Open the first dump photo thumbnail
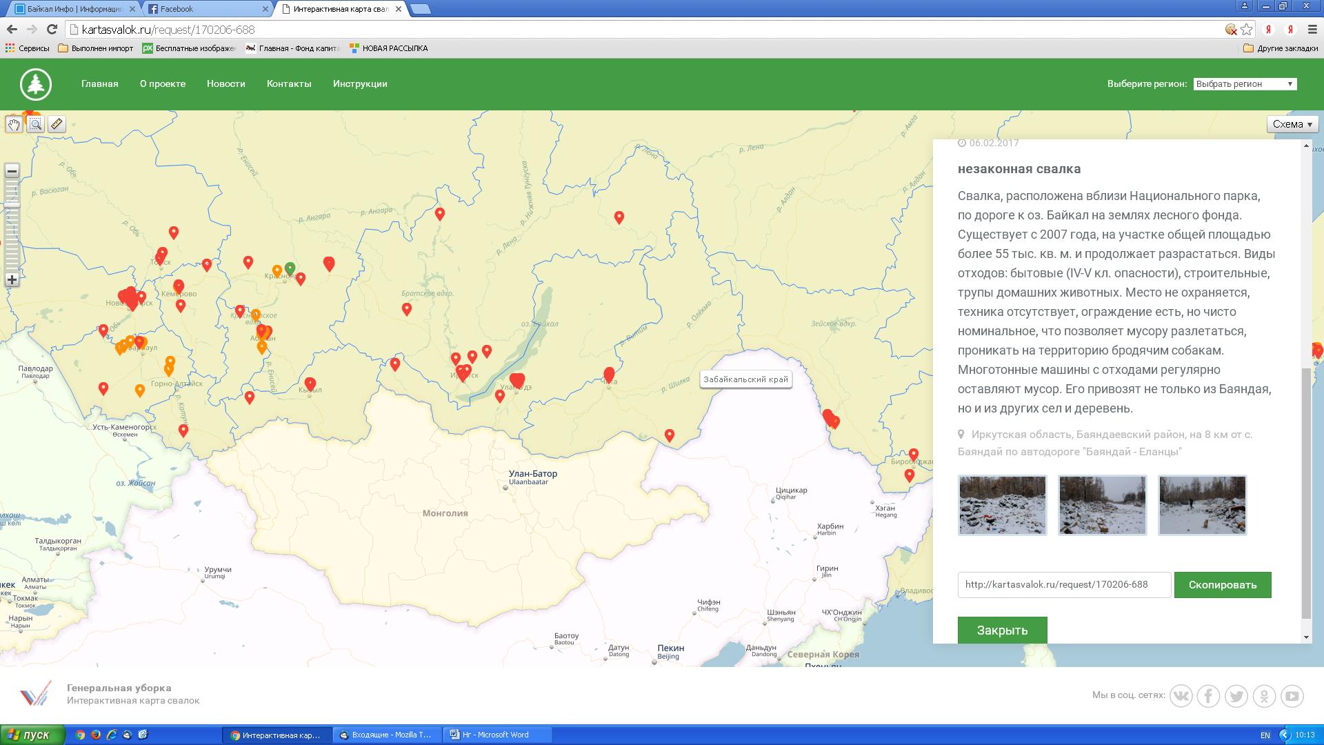This screenshot has height=745, width=1324. click(1002, 505)
